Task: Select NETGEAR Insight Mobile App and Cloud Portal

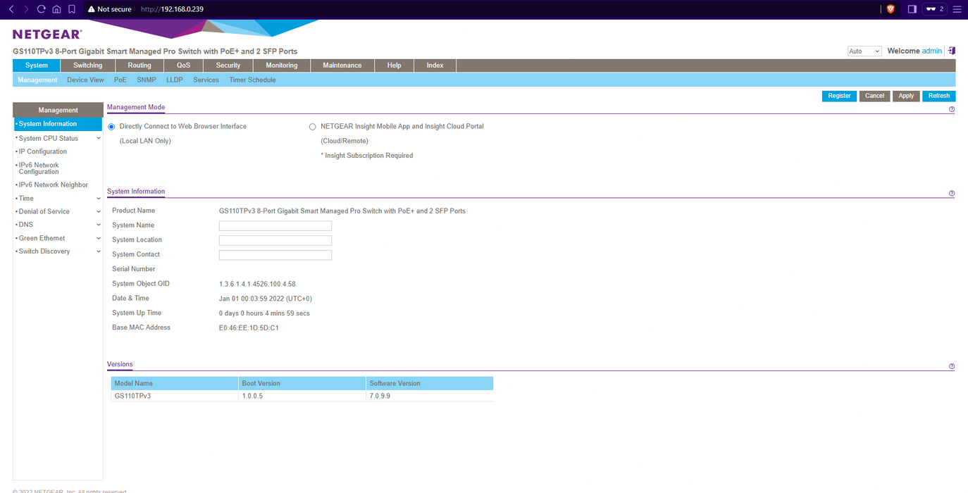Action: click(x=313, y=127)
